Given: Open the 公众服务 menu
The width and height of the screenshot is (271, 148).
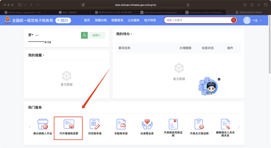Looking at the screenshot, I should tap(133, 20).
